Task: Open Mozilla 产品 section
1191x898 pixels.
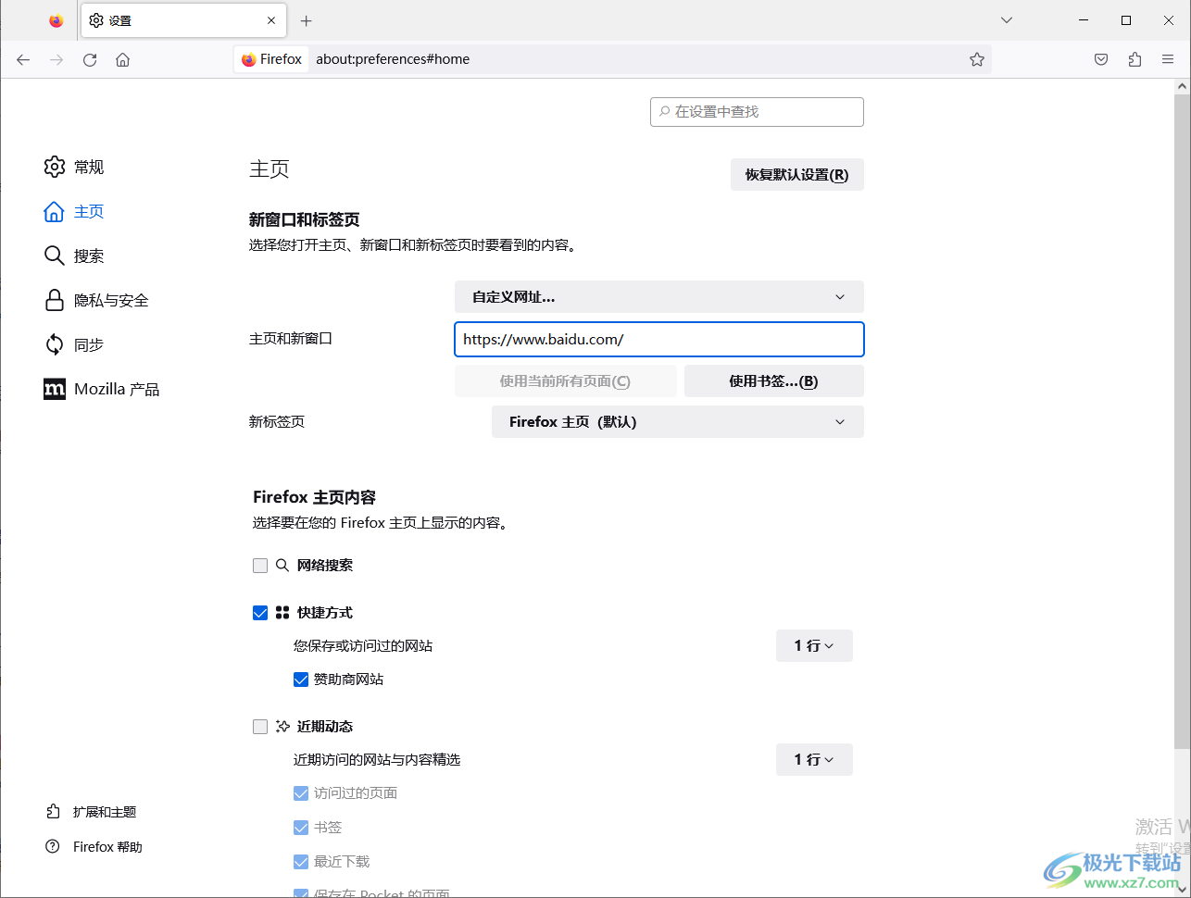Action: coord(102,389)
